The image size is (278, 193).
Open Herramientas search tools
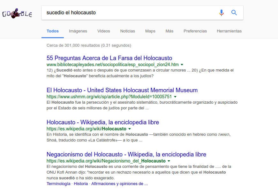tap(229, 31)
